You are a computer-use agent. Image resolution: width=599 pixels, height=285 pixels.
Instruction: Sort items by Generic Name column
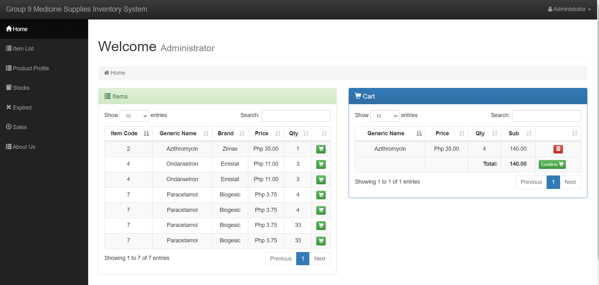click(x=182, y=133)
